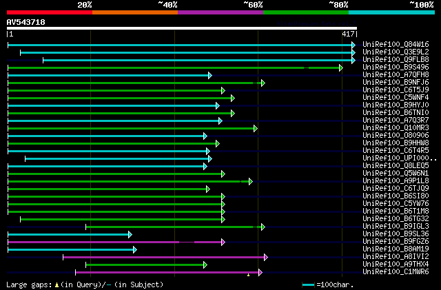
Task: Click the query name AV543718
Action: pos(26,22)
